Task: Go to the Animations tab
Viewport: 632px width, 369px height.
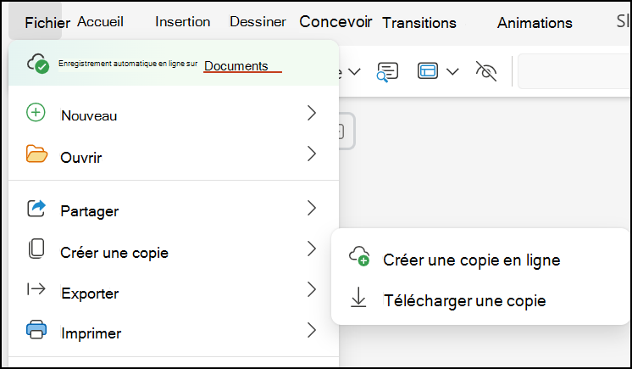Action: pyautogui.click(x=535, y=23)
